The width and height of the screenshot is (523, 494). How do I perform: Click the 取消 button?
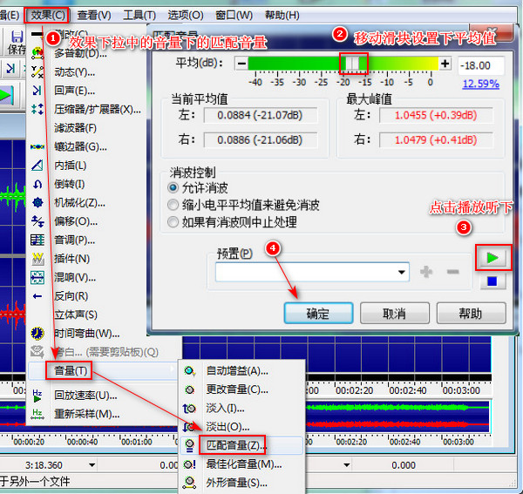395,313
